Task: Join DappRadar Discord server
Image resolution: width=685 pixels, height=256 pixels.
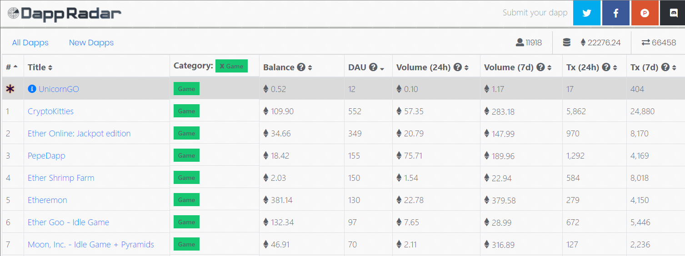Action: point(673,13)
